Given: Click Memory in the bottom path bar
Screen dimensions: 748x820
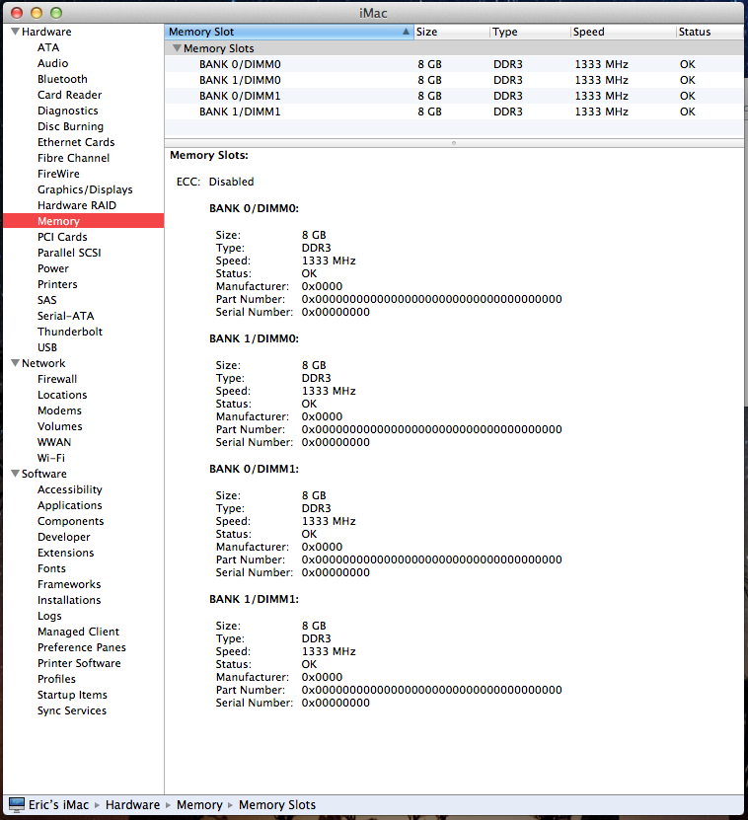Looking at the screenshot, I should (199, 805).
